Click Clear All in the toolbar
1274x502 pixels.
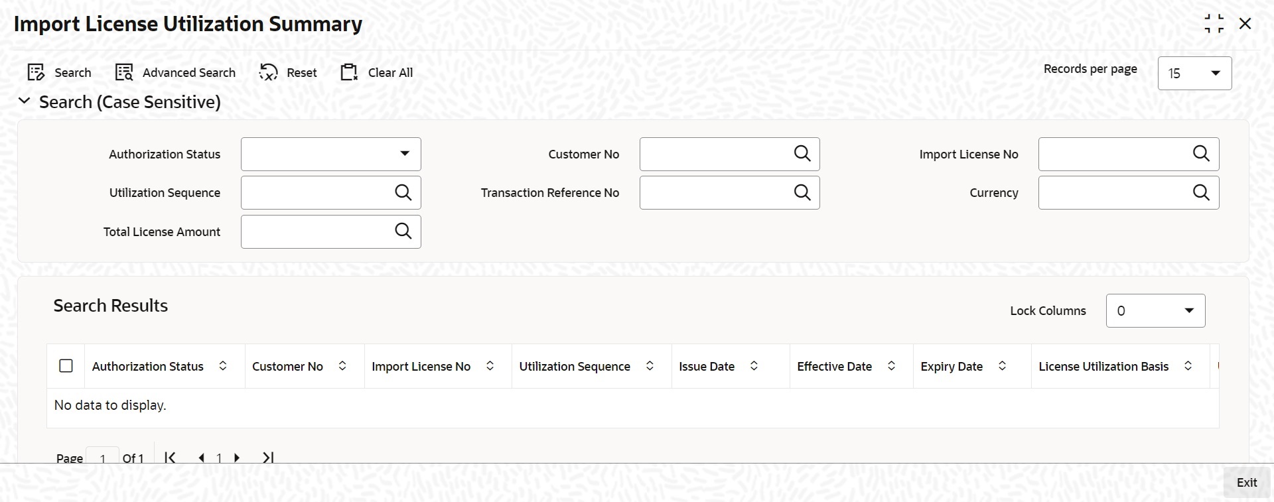376,72
